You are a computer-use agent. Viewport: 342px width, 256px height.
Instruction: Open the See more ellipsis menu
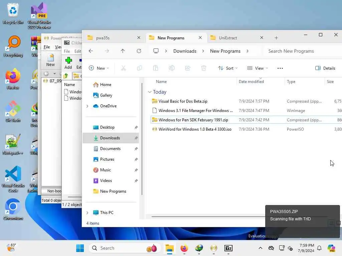coord(280,68)
